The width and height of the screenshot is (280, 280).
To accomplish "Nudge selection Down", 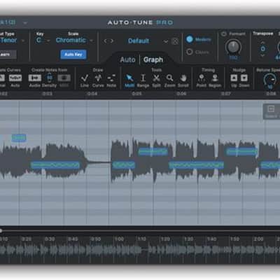I will click(x=244, y=78).
